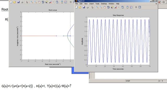Select Edit Plot arrow in Figure 2 toolbar
The image size is (167, 94).
[92, 7]
